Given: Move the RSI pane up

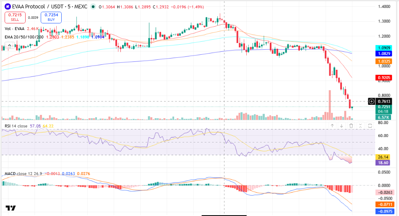Looking at the screenshot, I should pos(332,126).
